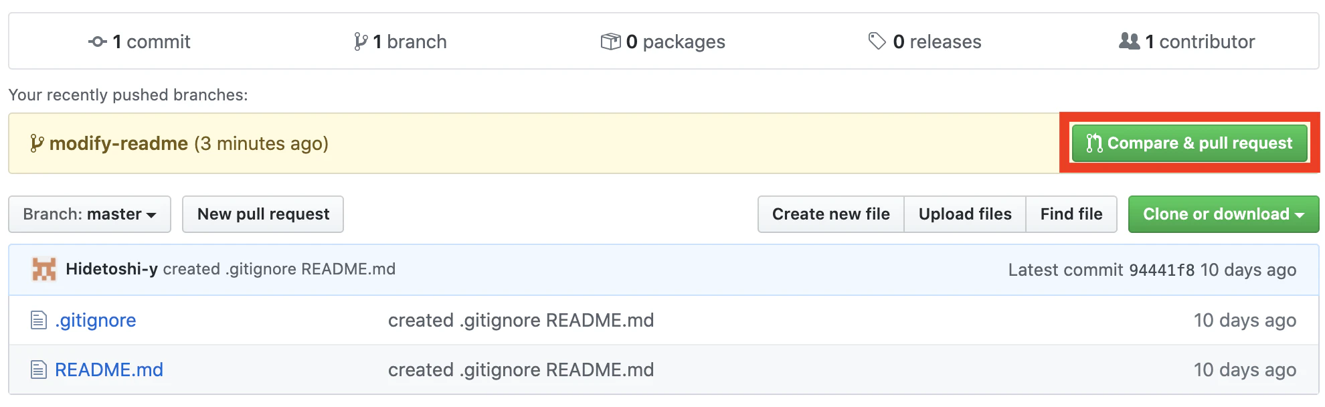Click the README.md file icon
This screenshot has height=407, width=1325.
pos(39,370)
